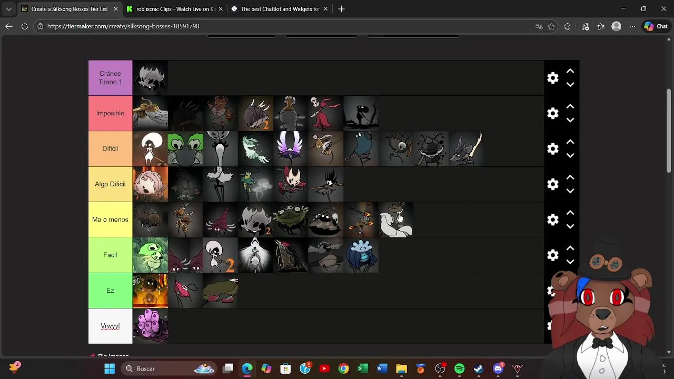The width and height of the screenshot is (674, 379).
Task: Open the Favorites list icon
Action: coord(601,26)
